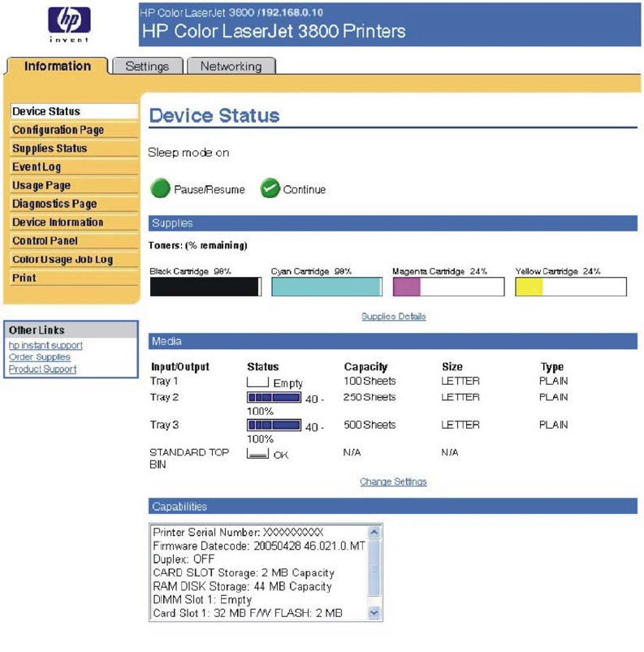This screenshot has height=652, width=644.
Task: Click the green Continue checkmark icon
Action: point(270,188)
